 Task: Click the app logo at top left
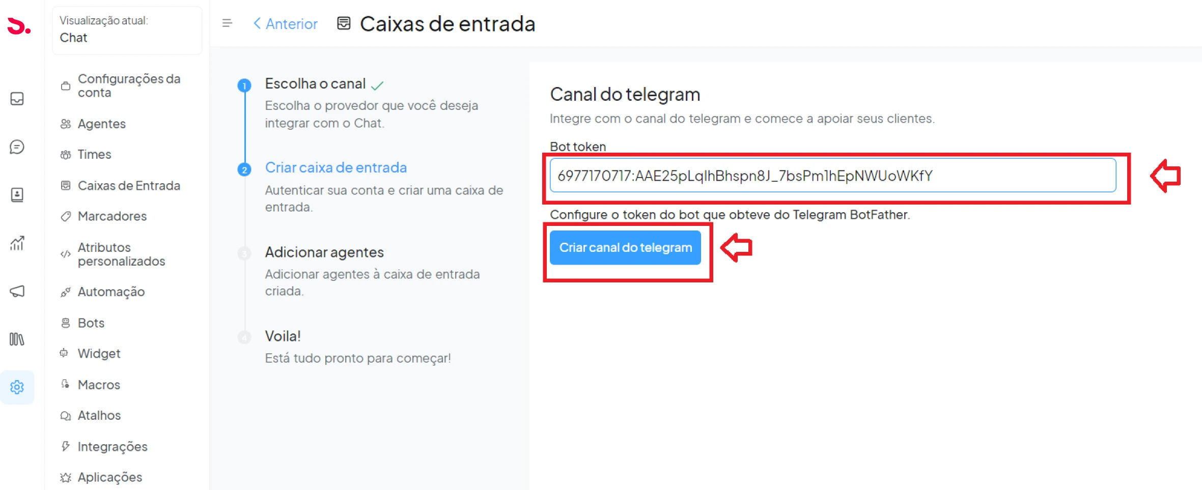click(19, 26)
